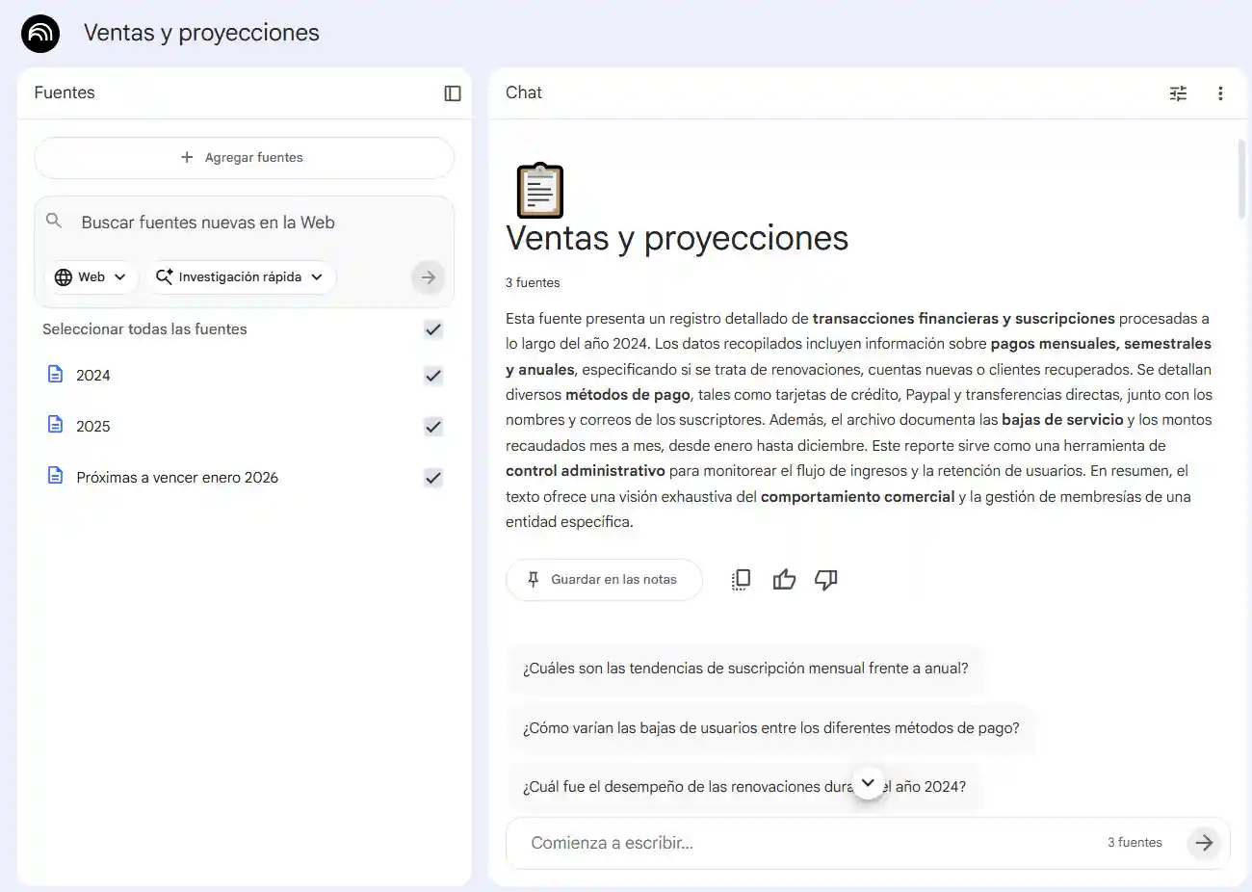Open the 2025 source
Image resolution: width=1252 pixels, height=892 pixels.
coord(93,427)
